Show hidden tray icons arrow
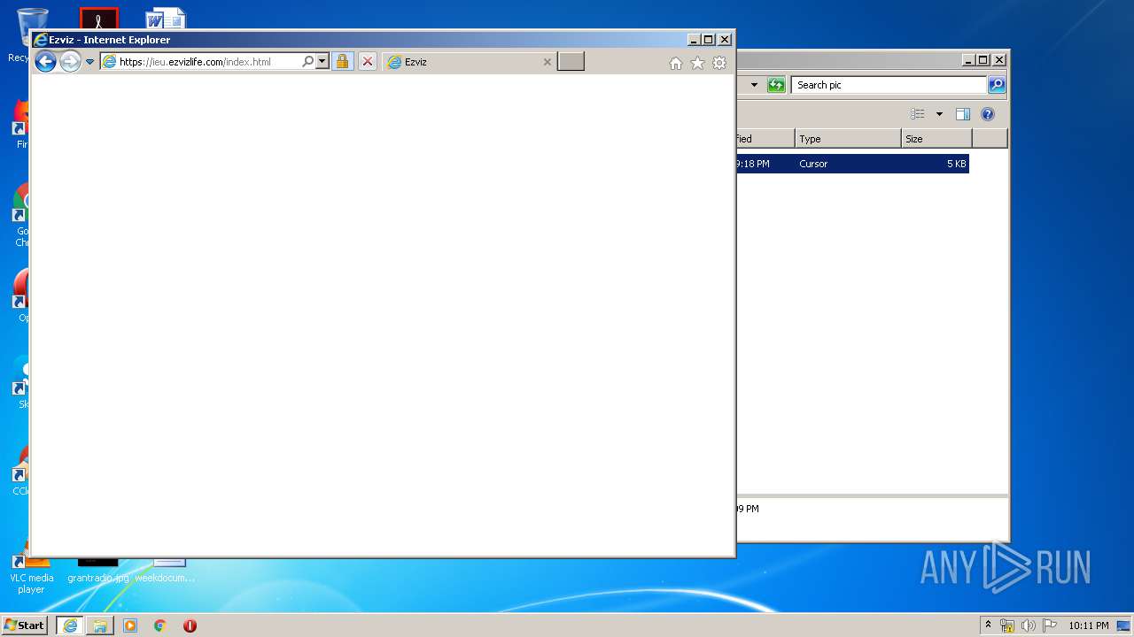 (988, 625)
